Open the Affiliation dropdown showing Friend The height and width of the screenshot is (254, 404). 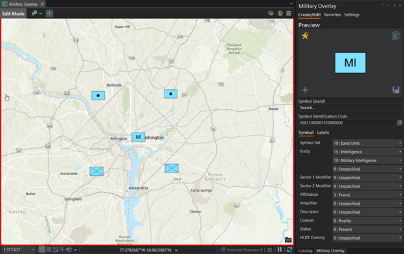pyautogui.click(x=368, y=195)
